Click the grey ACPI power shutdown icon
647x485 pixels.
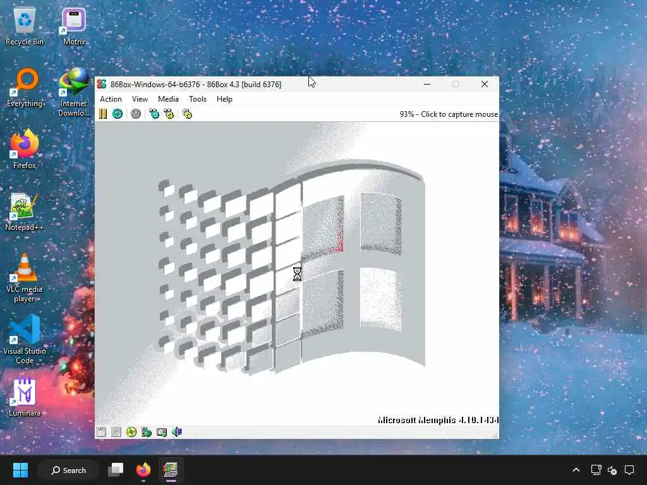136,114
